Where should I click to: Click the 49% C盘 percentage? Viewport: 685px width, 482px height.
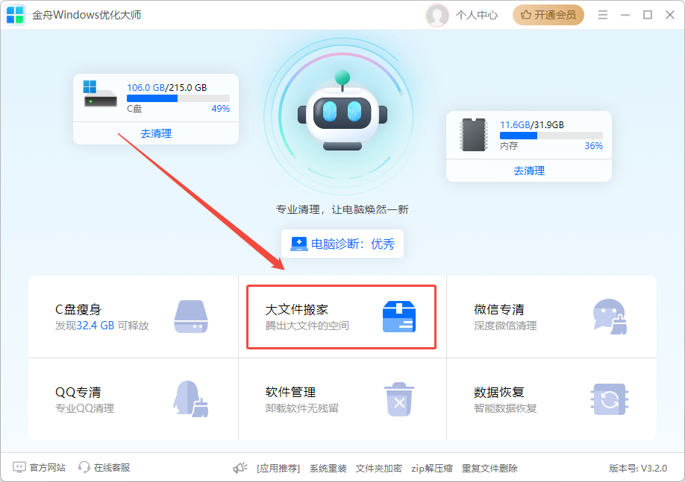(221, 109)
